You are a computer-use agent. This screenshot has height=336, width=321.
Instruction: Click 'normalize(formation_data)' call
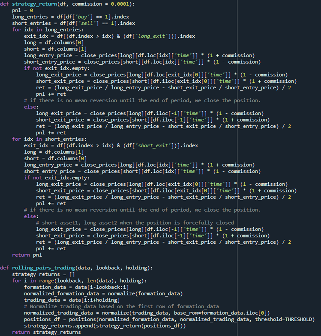(x=145, y=293)
